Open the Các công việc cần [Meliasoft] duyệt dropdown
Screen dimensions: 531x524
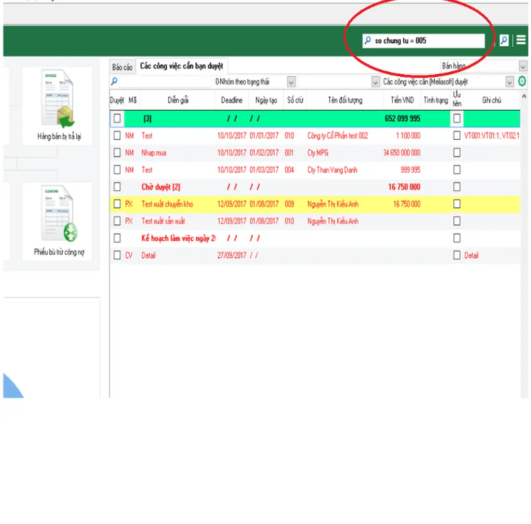tap(510, 82)
